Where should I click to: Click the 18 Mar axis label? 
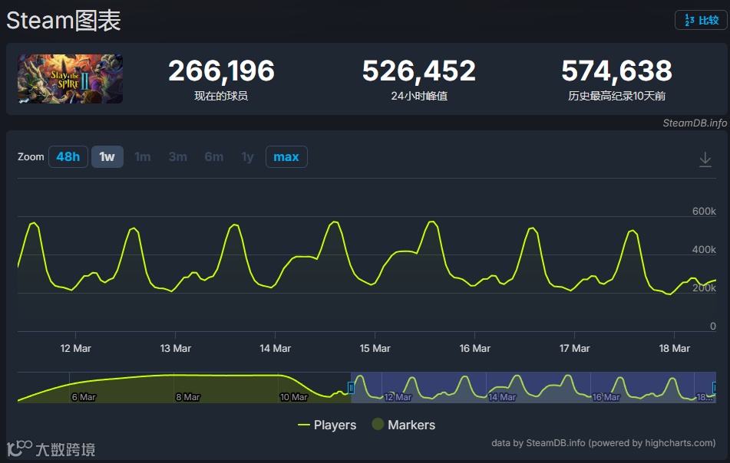click(674, 348)
